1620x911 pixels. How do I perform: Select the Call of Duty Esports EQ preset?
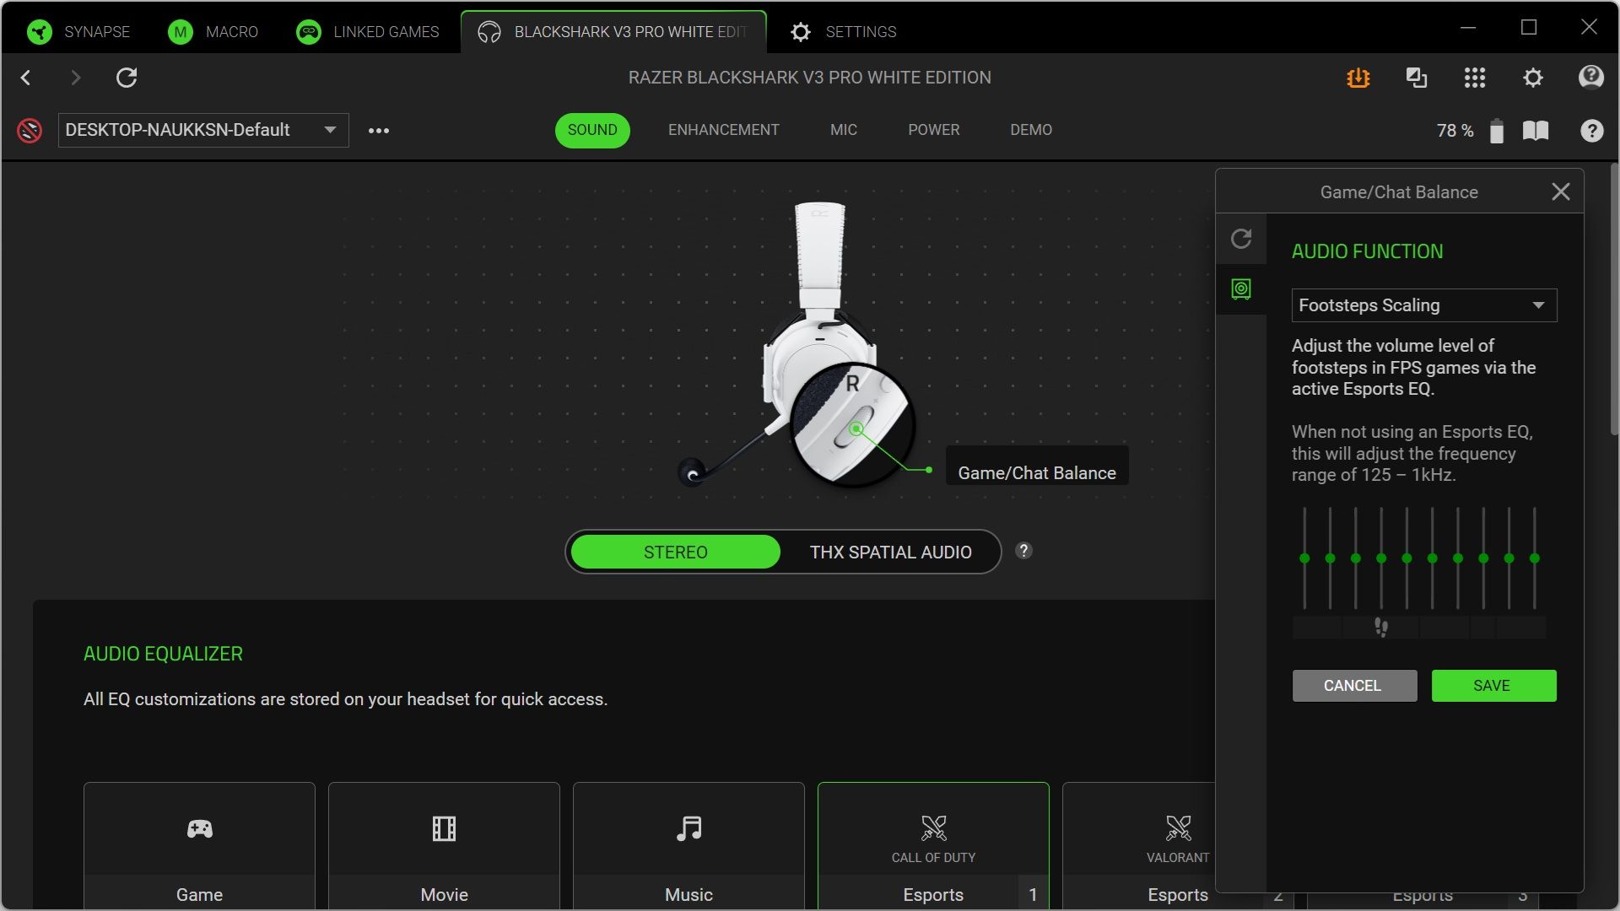click(x=932, y=844)
